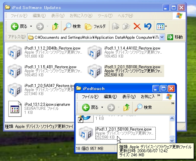This screenshot has height=161, width=196.
Task: Maximize the iPod Software Updates window
Action: (x=174, y=8)
